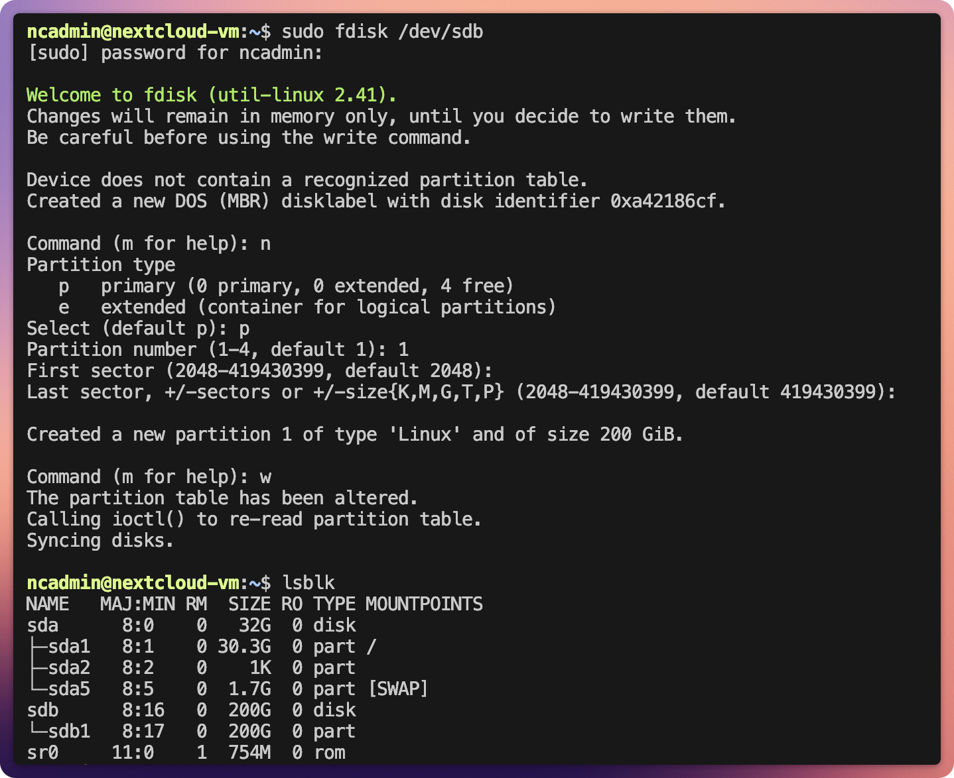Click the 'Syncing disks.' line

[100, 541]
